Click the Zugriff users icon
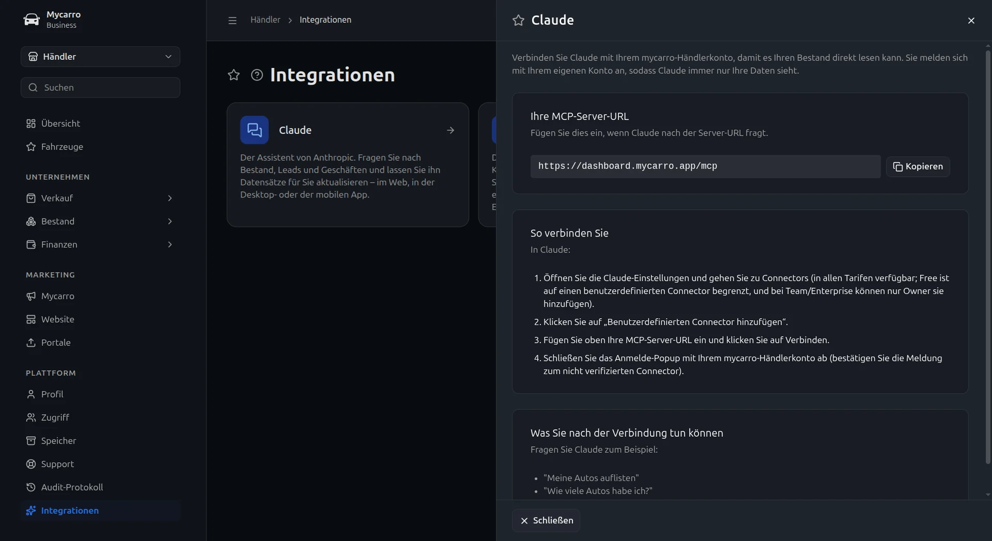The height and width of the screenshot is (541, 992). tap(31, 418)
